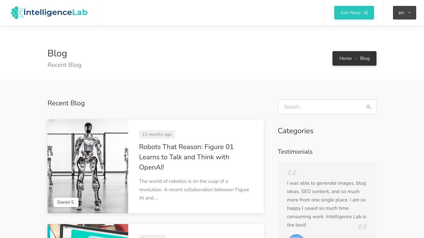Click the Blog page title
Viewport: 424px width, 238px height.
(x=57, y=53)
